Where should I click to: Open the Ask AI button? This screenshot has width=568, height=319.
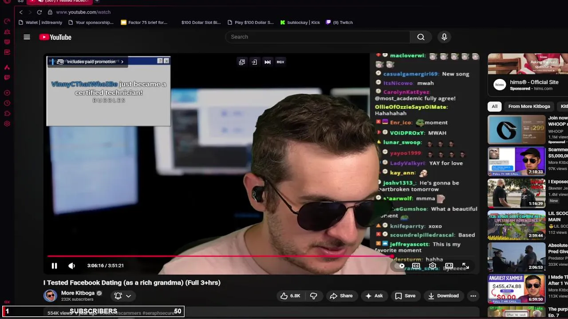[374, 296]
